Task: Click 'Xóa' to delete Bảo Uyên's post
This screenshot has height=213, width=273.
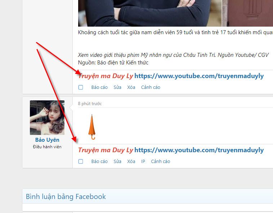Action: click(x=131, y=162)
